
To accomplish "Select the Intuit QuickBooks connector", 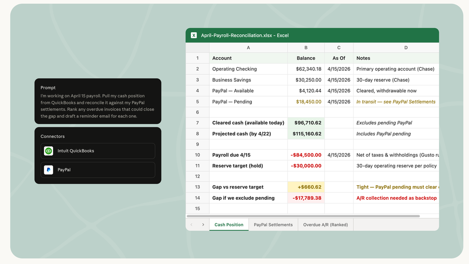I will click(98, 151).
